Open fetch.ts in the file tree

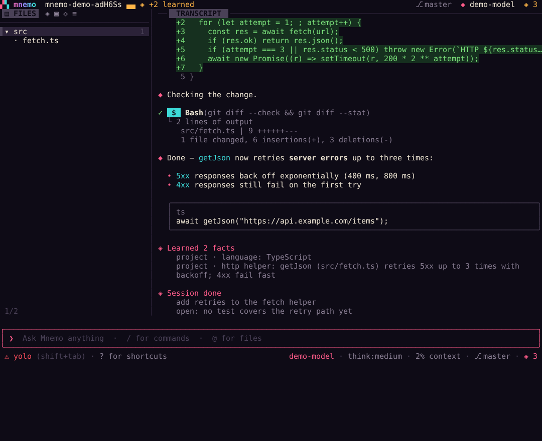click(41, 41)
